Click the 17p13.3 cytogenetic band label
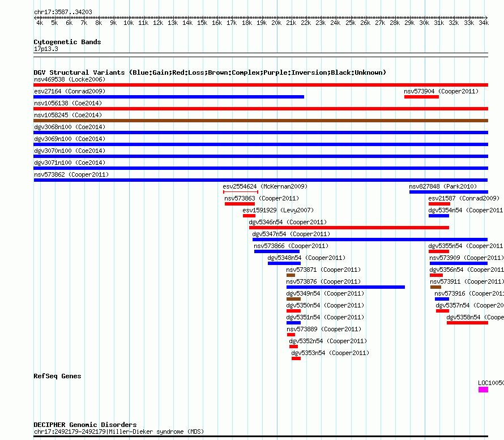 click(x=46, y=49)
